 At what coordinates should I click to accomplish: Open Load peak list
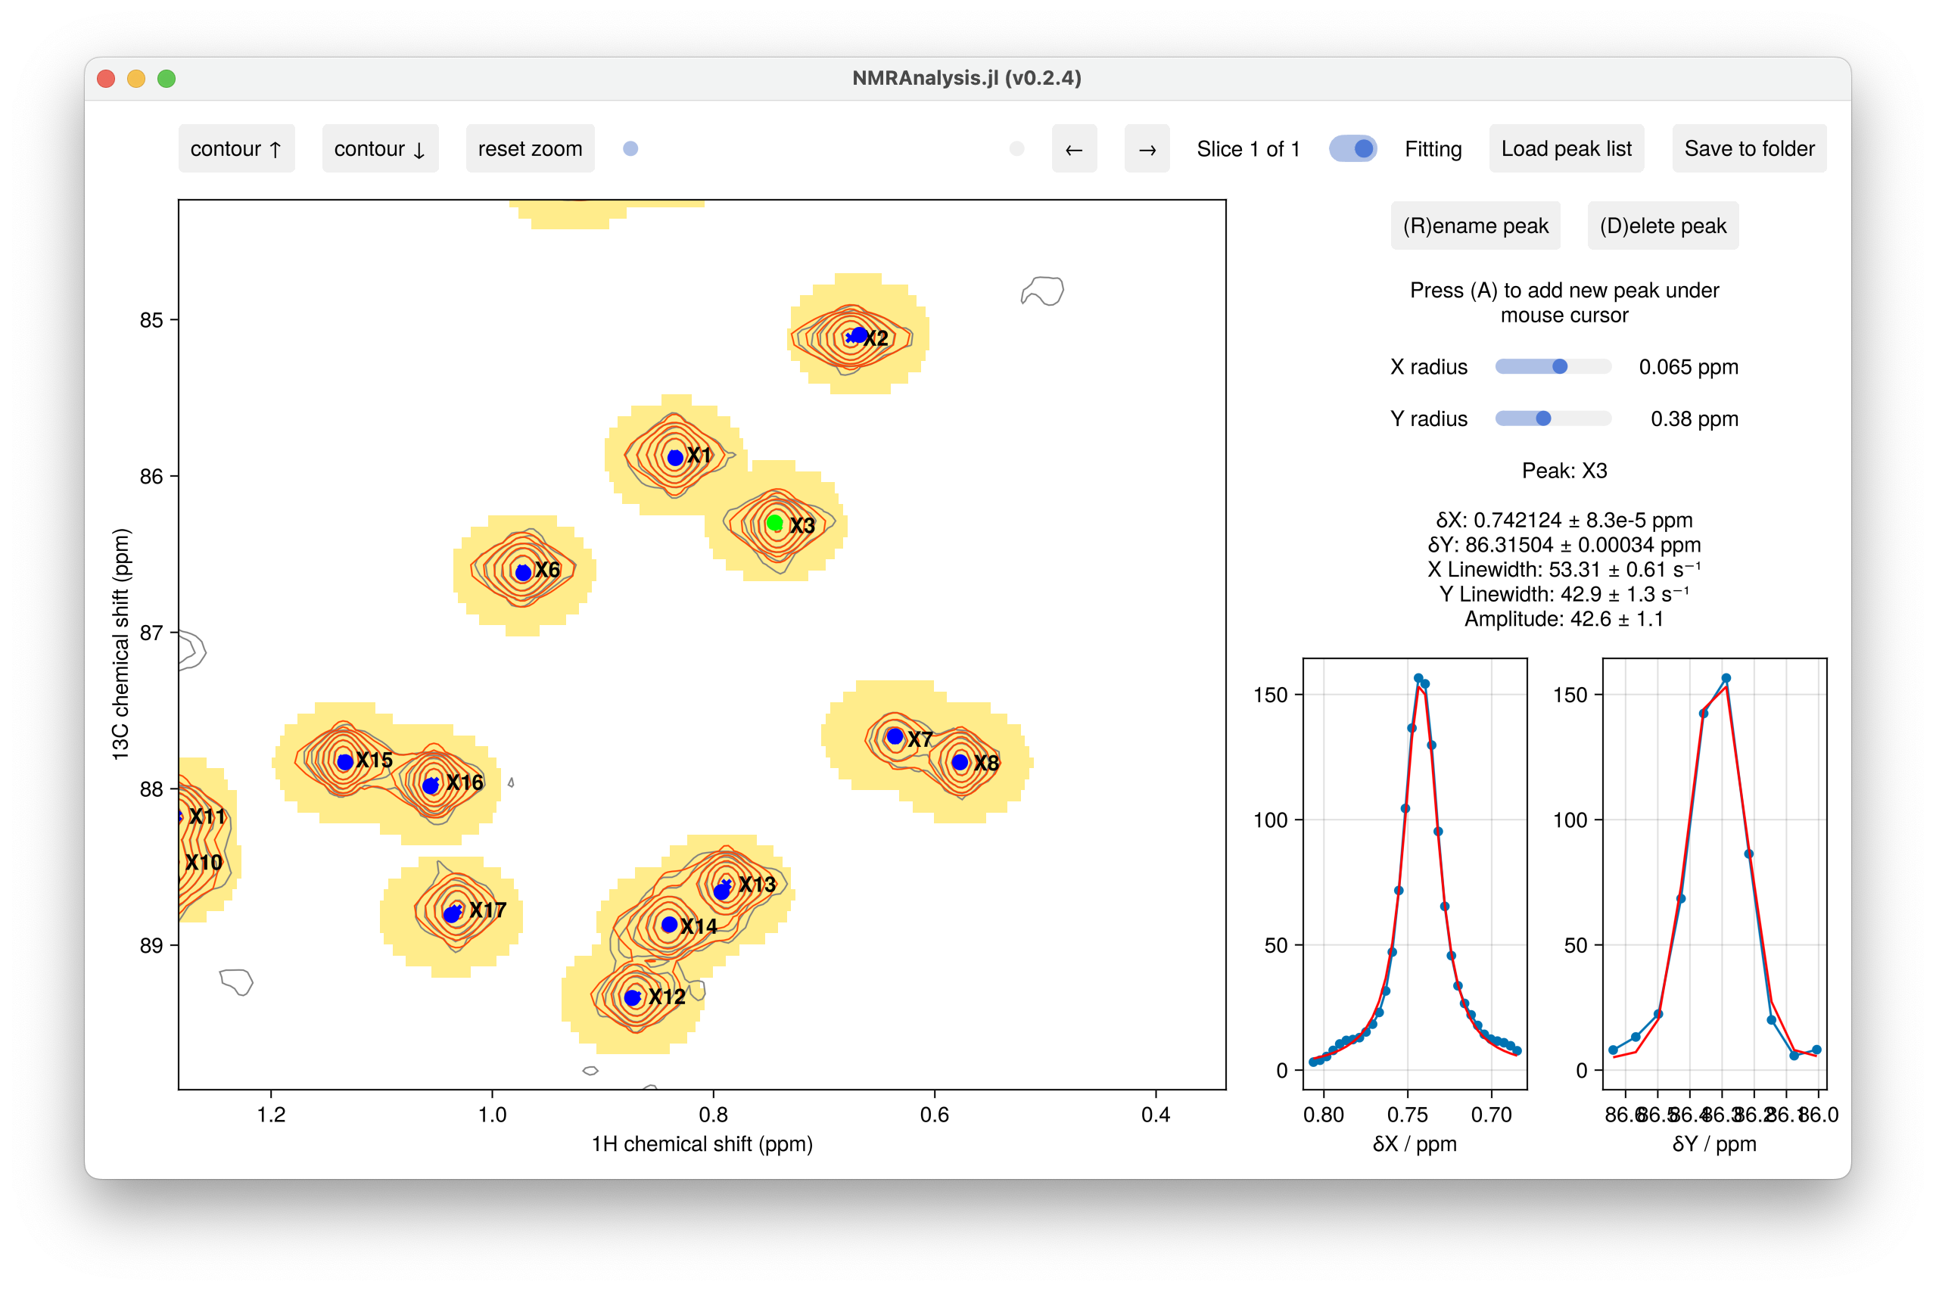tap(1566, 148)
